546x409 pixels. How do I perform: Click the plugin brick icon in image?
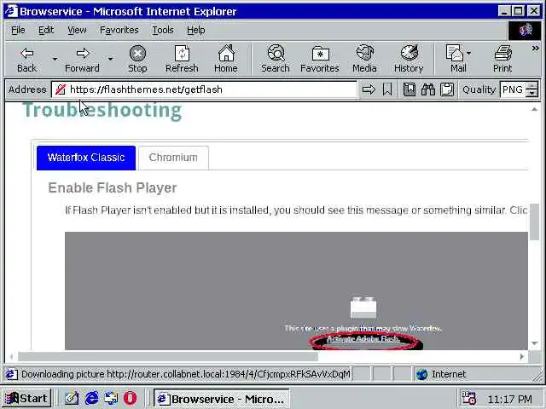coord(363,308)
